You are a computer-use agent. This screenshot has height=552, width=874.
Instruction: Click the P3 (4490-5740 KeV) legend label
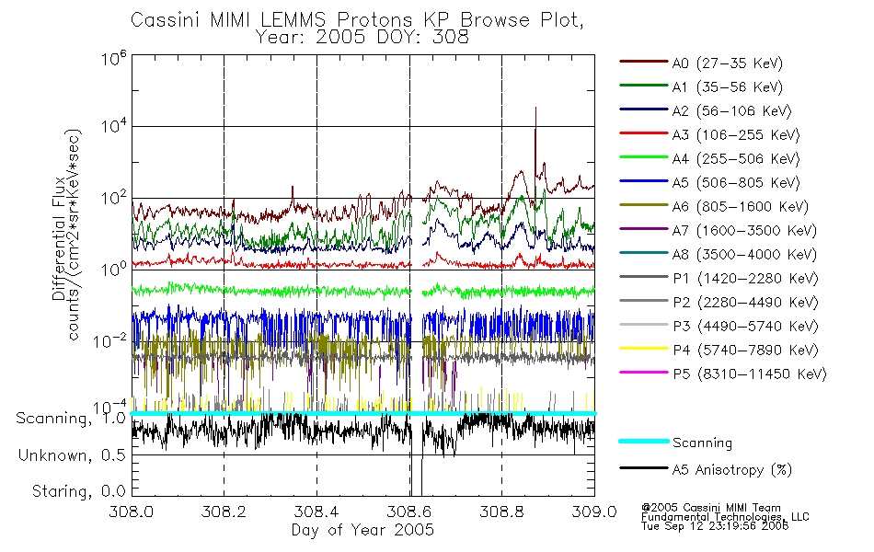coord(745,327)
